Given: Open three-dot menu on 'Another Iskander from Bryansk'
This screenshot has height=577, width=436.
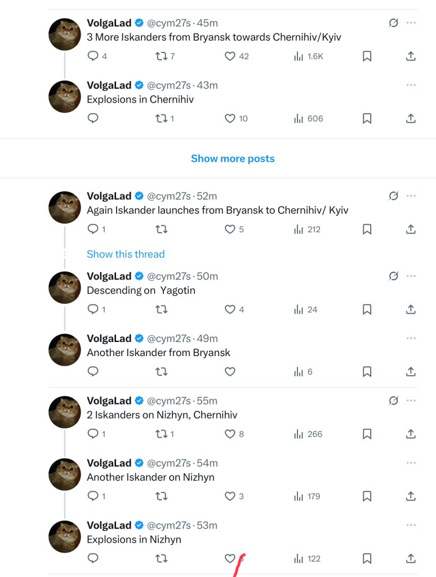Looking at the screenshot, I should tap(411, 338).
